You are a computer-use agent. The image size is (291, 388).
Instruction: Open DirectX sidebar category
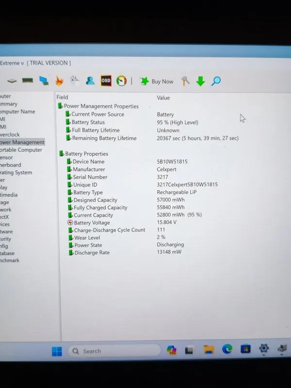tap(4, 217)
